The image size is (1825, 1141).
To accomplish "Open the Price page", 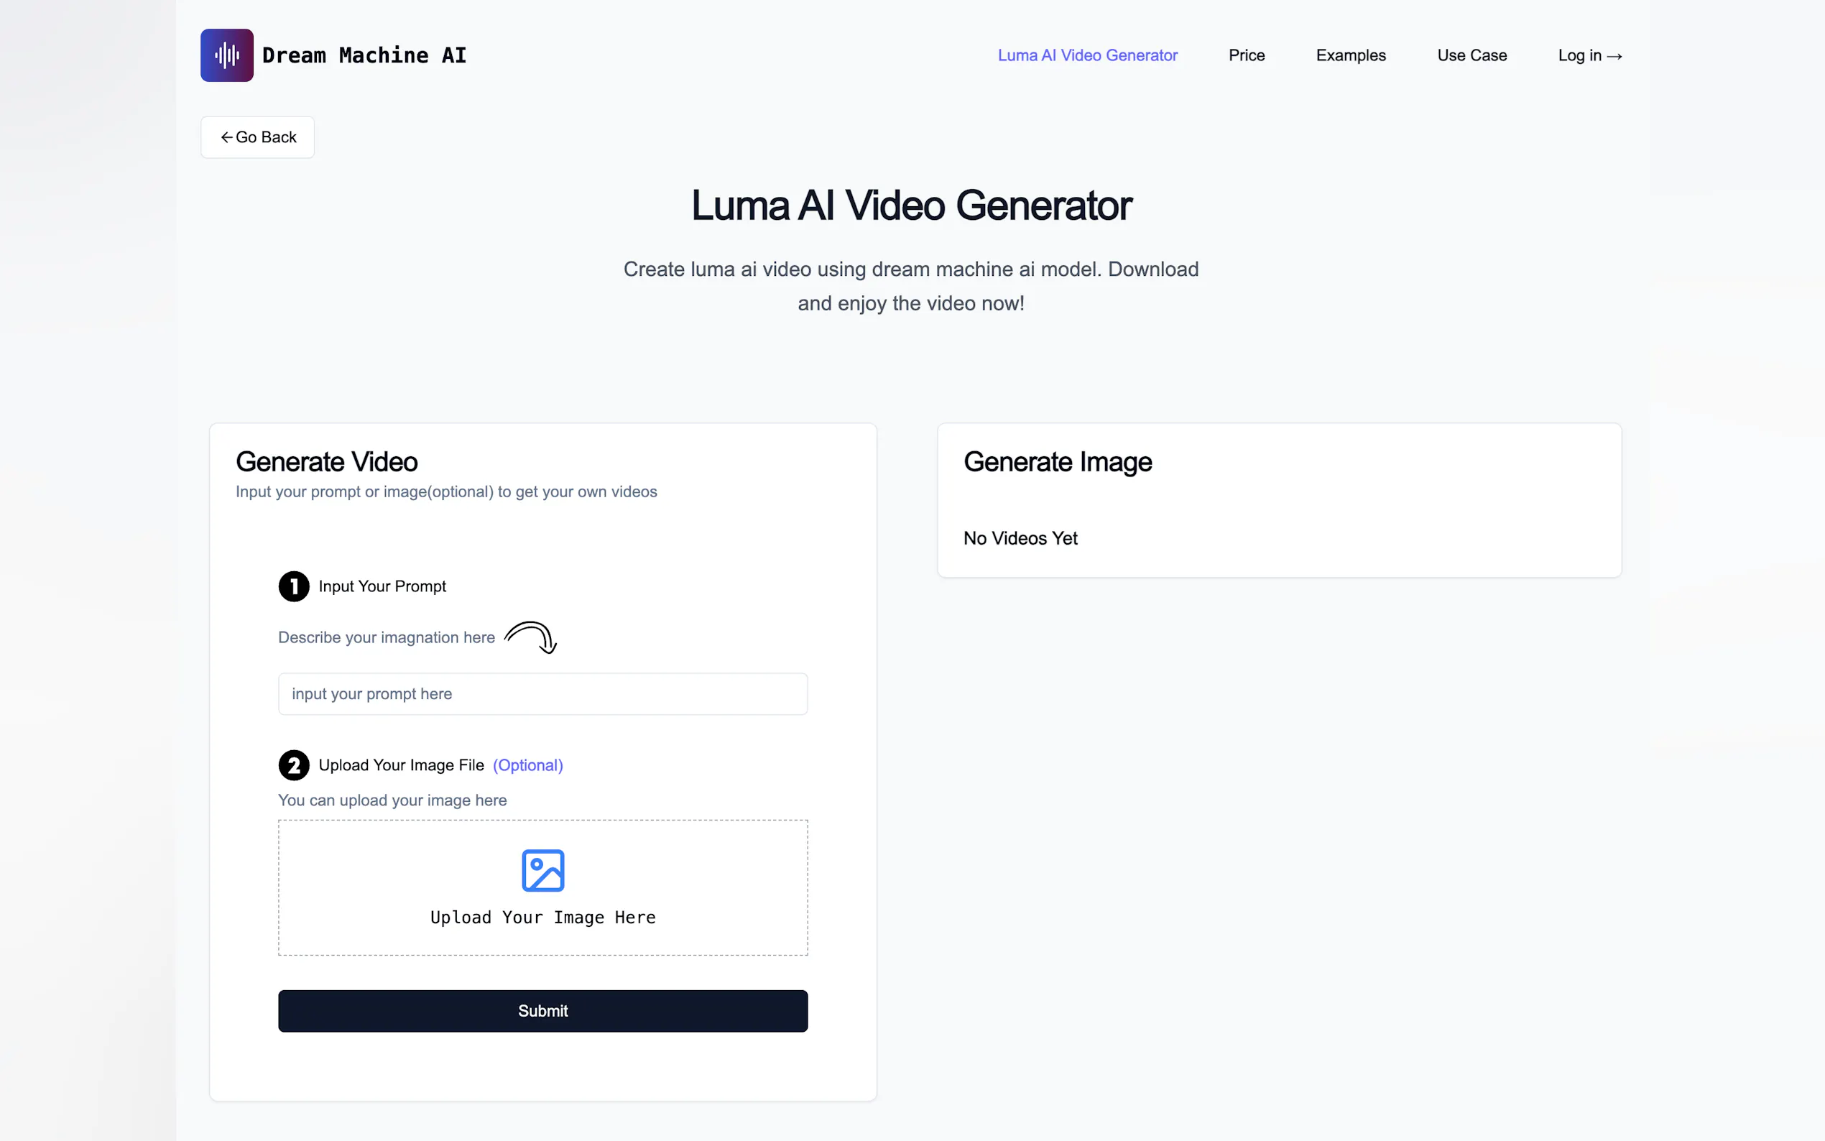I will [x=1246, y=55].
